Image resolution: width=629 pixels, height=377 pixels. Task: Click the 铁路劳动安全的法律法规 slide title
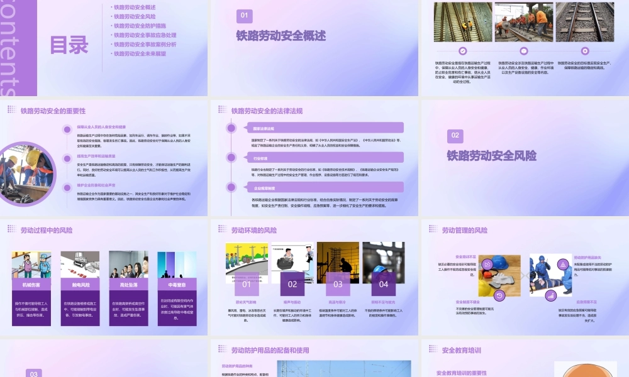[x=267, y=111]
